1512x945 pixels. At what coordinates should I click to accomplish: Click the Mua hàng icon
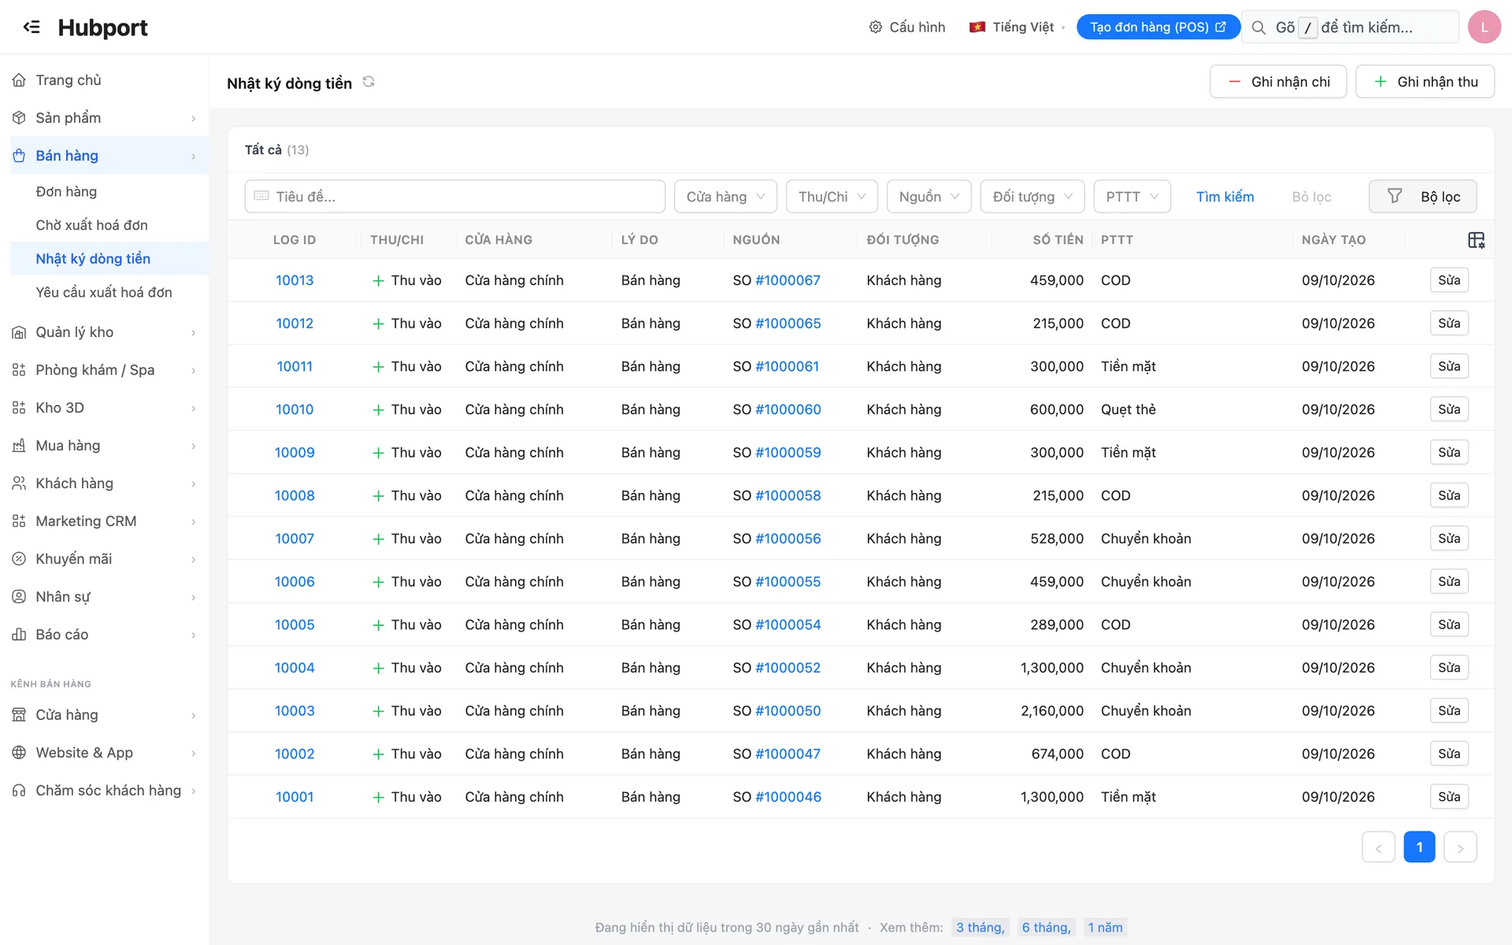click(19, 446)
